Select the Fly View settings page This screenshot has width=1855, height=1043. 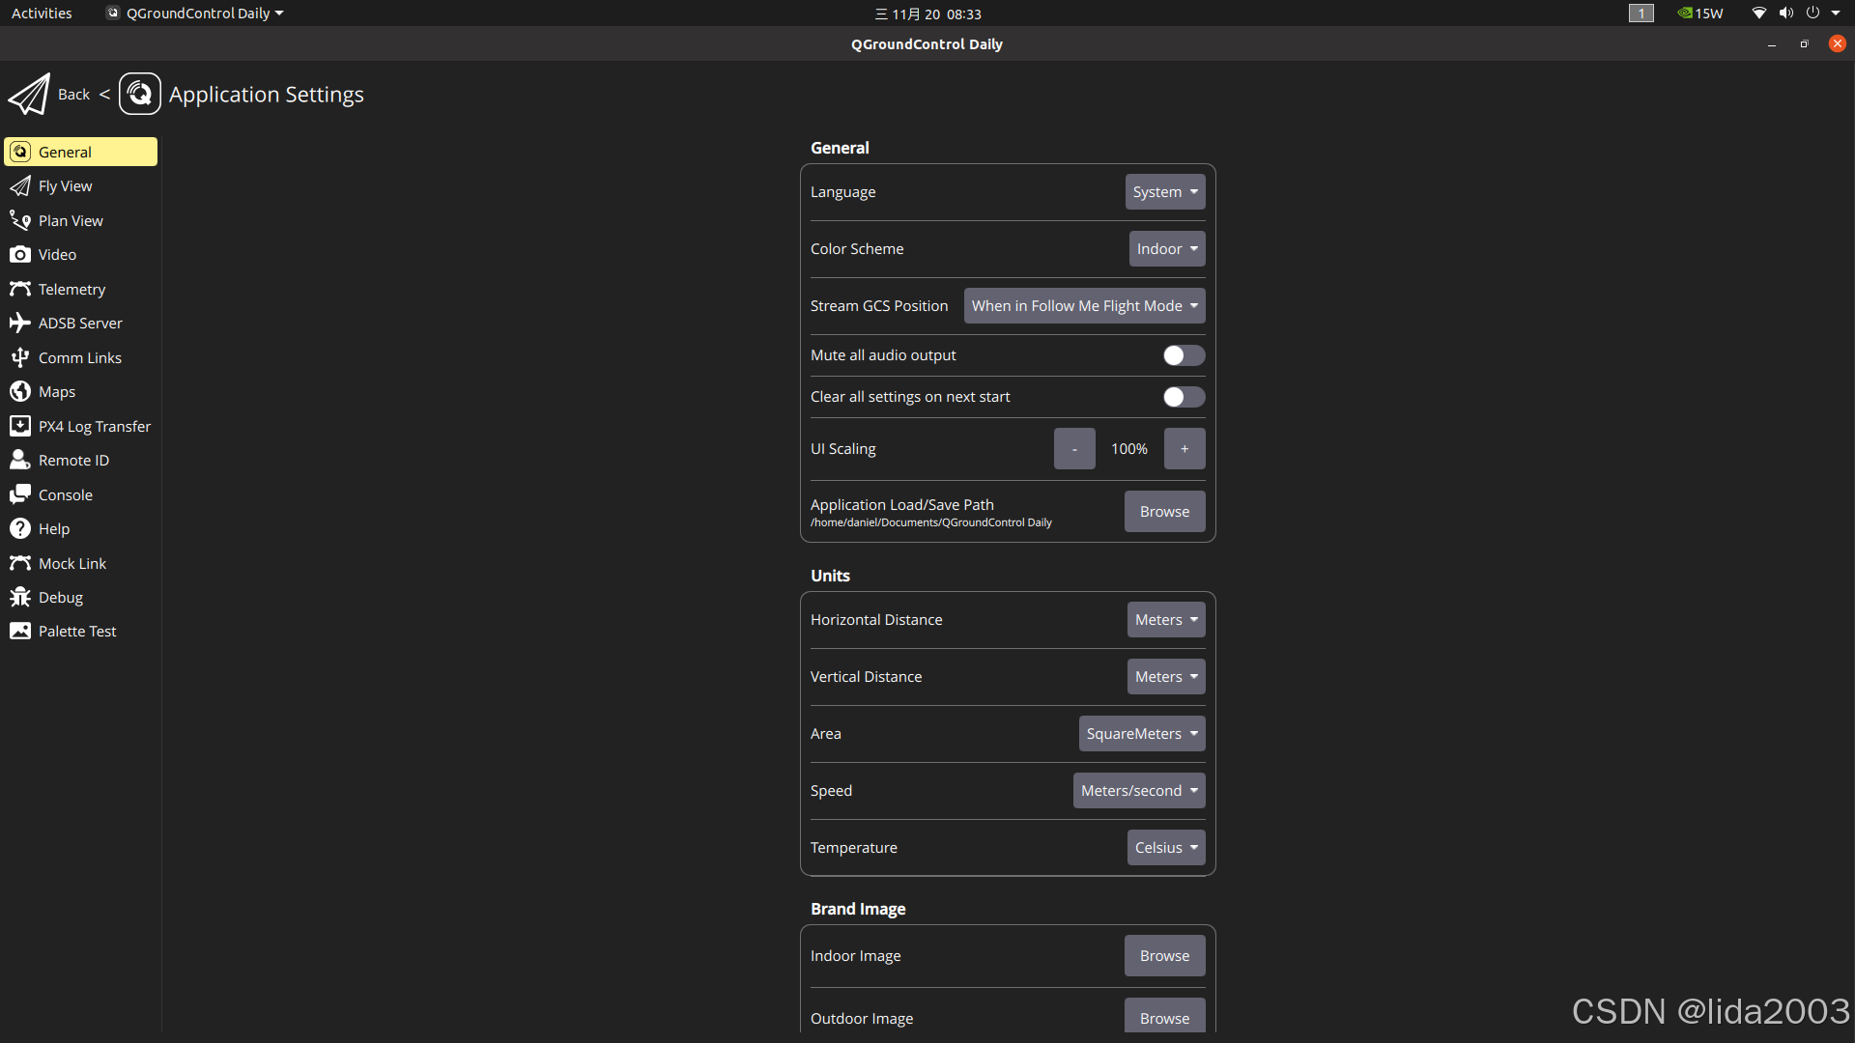point(81,185)
